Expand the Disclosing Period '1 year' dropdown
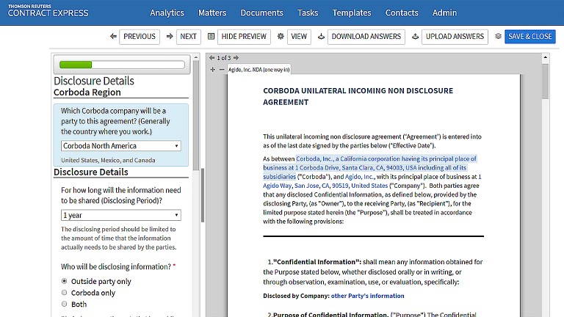The image size is (564, 317). [121, 216]
